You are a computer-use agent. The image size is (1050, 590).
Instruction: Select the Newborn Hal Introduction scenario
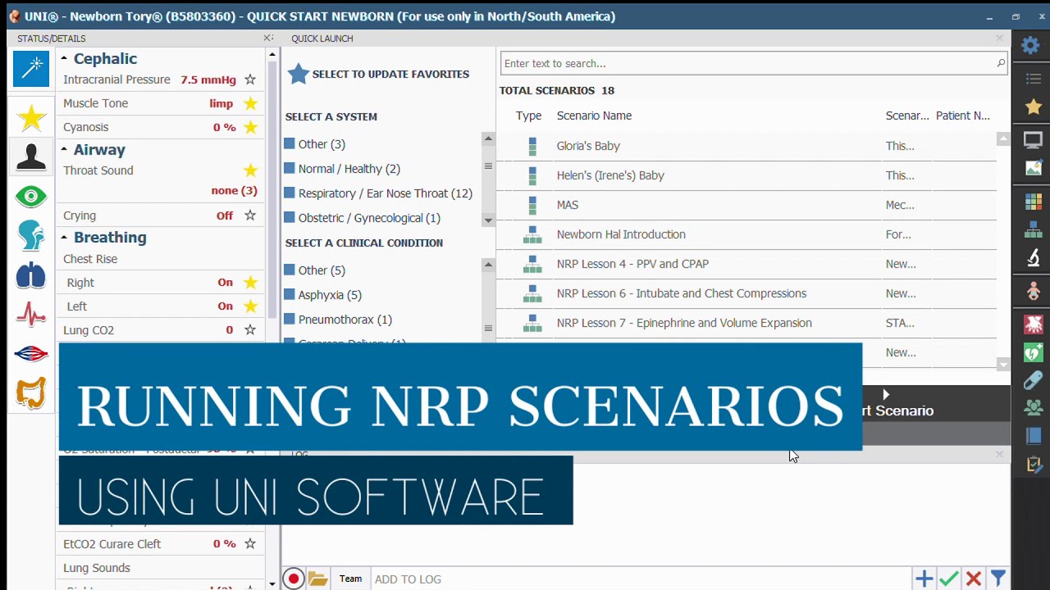click(748, 234)
